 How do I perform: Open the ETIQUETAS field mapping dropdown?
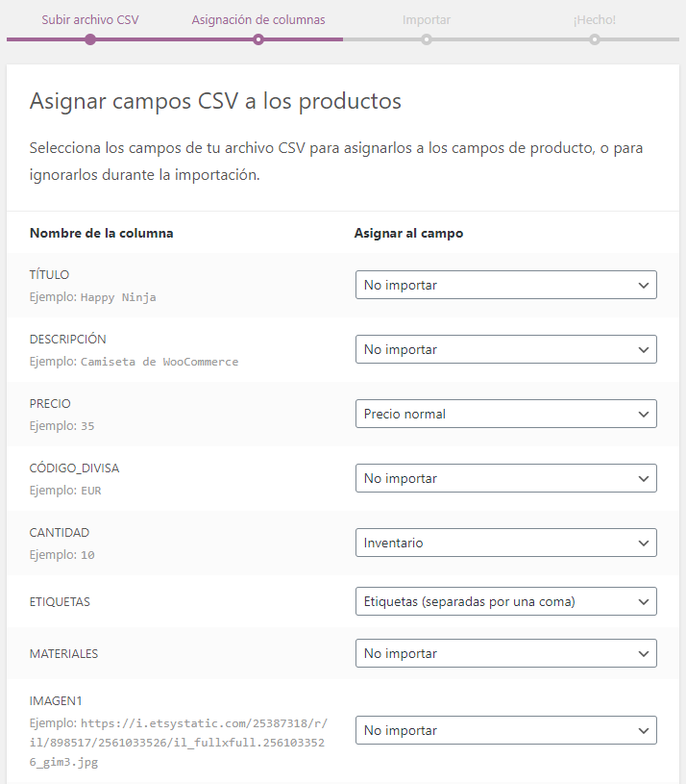[505, 601]
